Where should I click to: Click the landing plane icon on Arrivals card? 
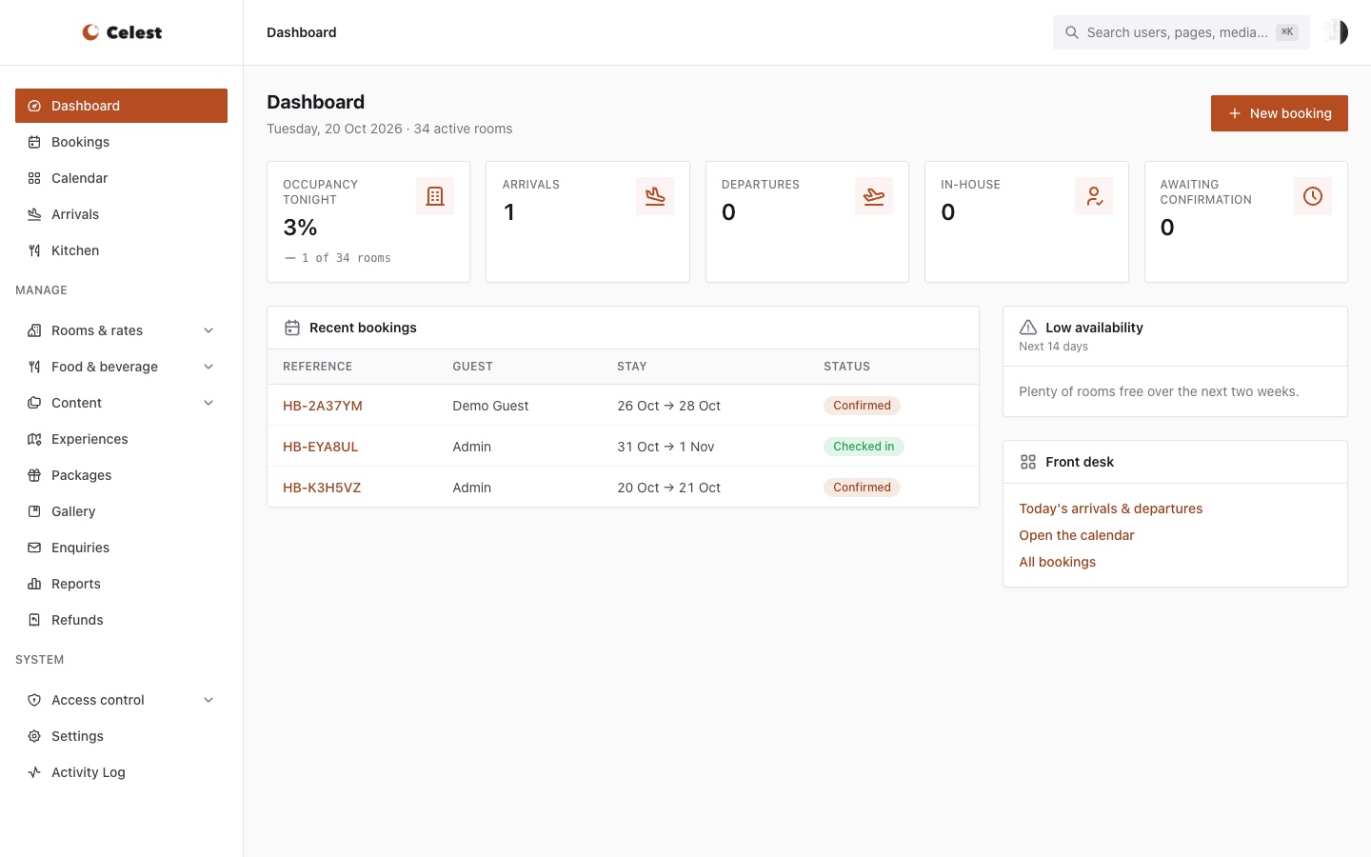coord(655,196)
